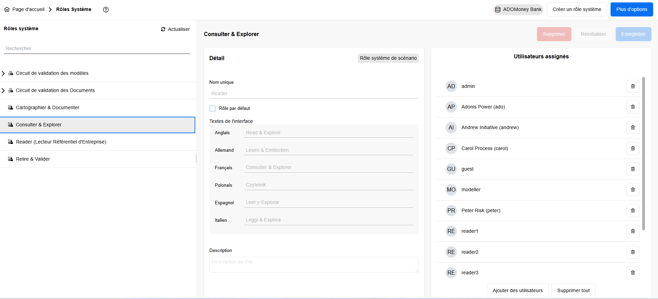Click Créer un rôle système button
This screenshot has height=299, width=658.
pos(577,10)
